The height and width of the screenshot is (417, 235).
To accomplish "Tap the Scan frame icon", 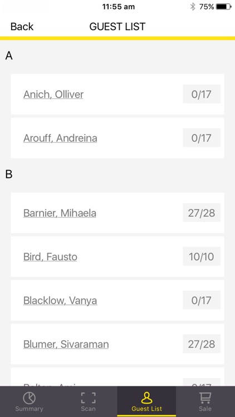I will [x=88, y=398].
